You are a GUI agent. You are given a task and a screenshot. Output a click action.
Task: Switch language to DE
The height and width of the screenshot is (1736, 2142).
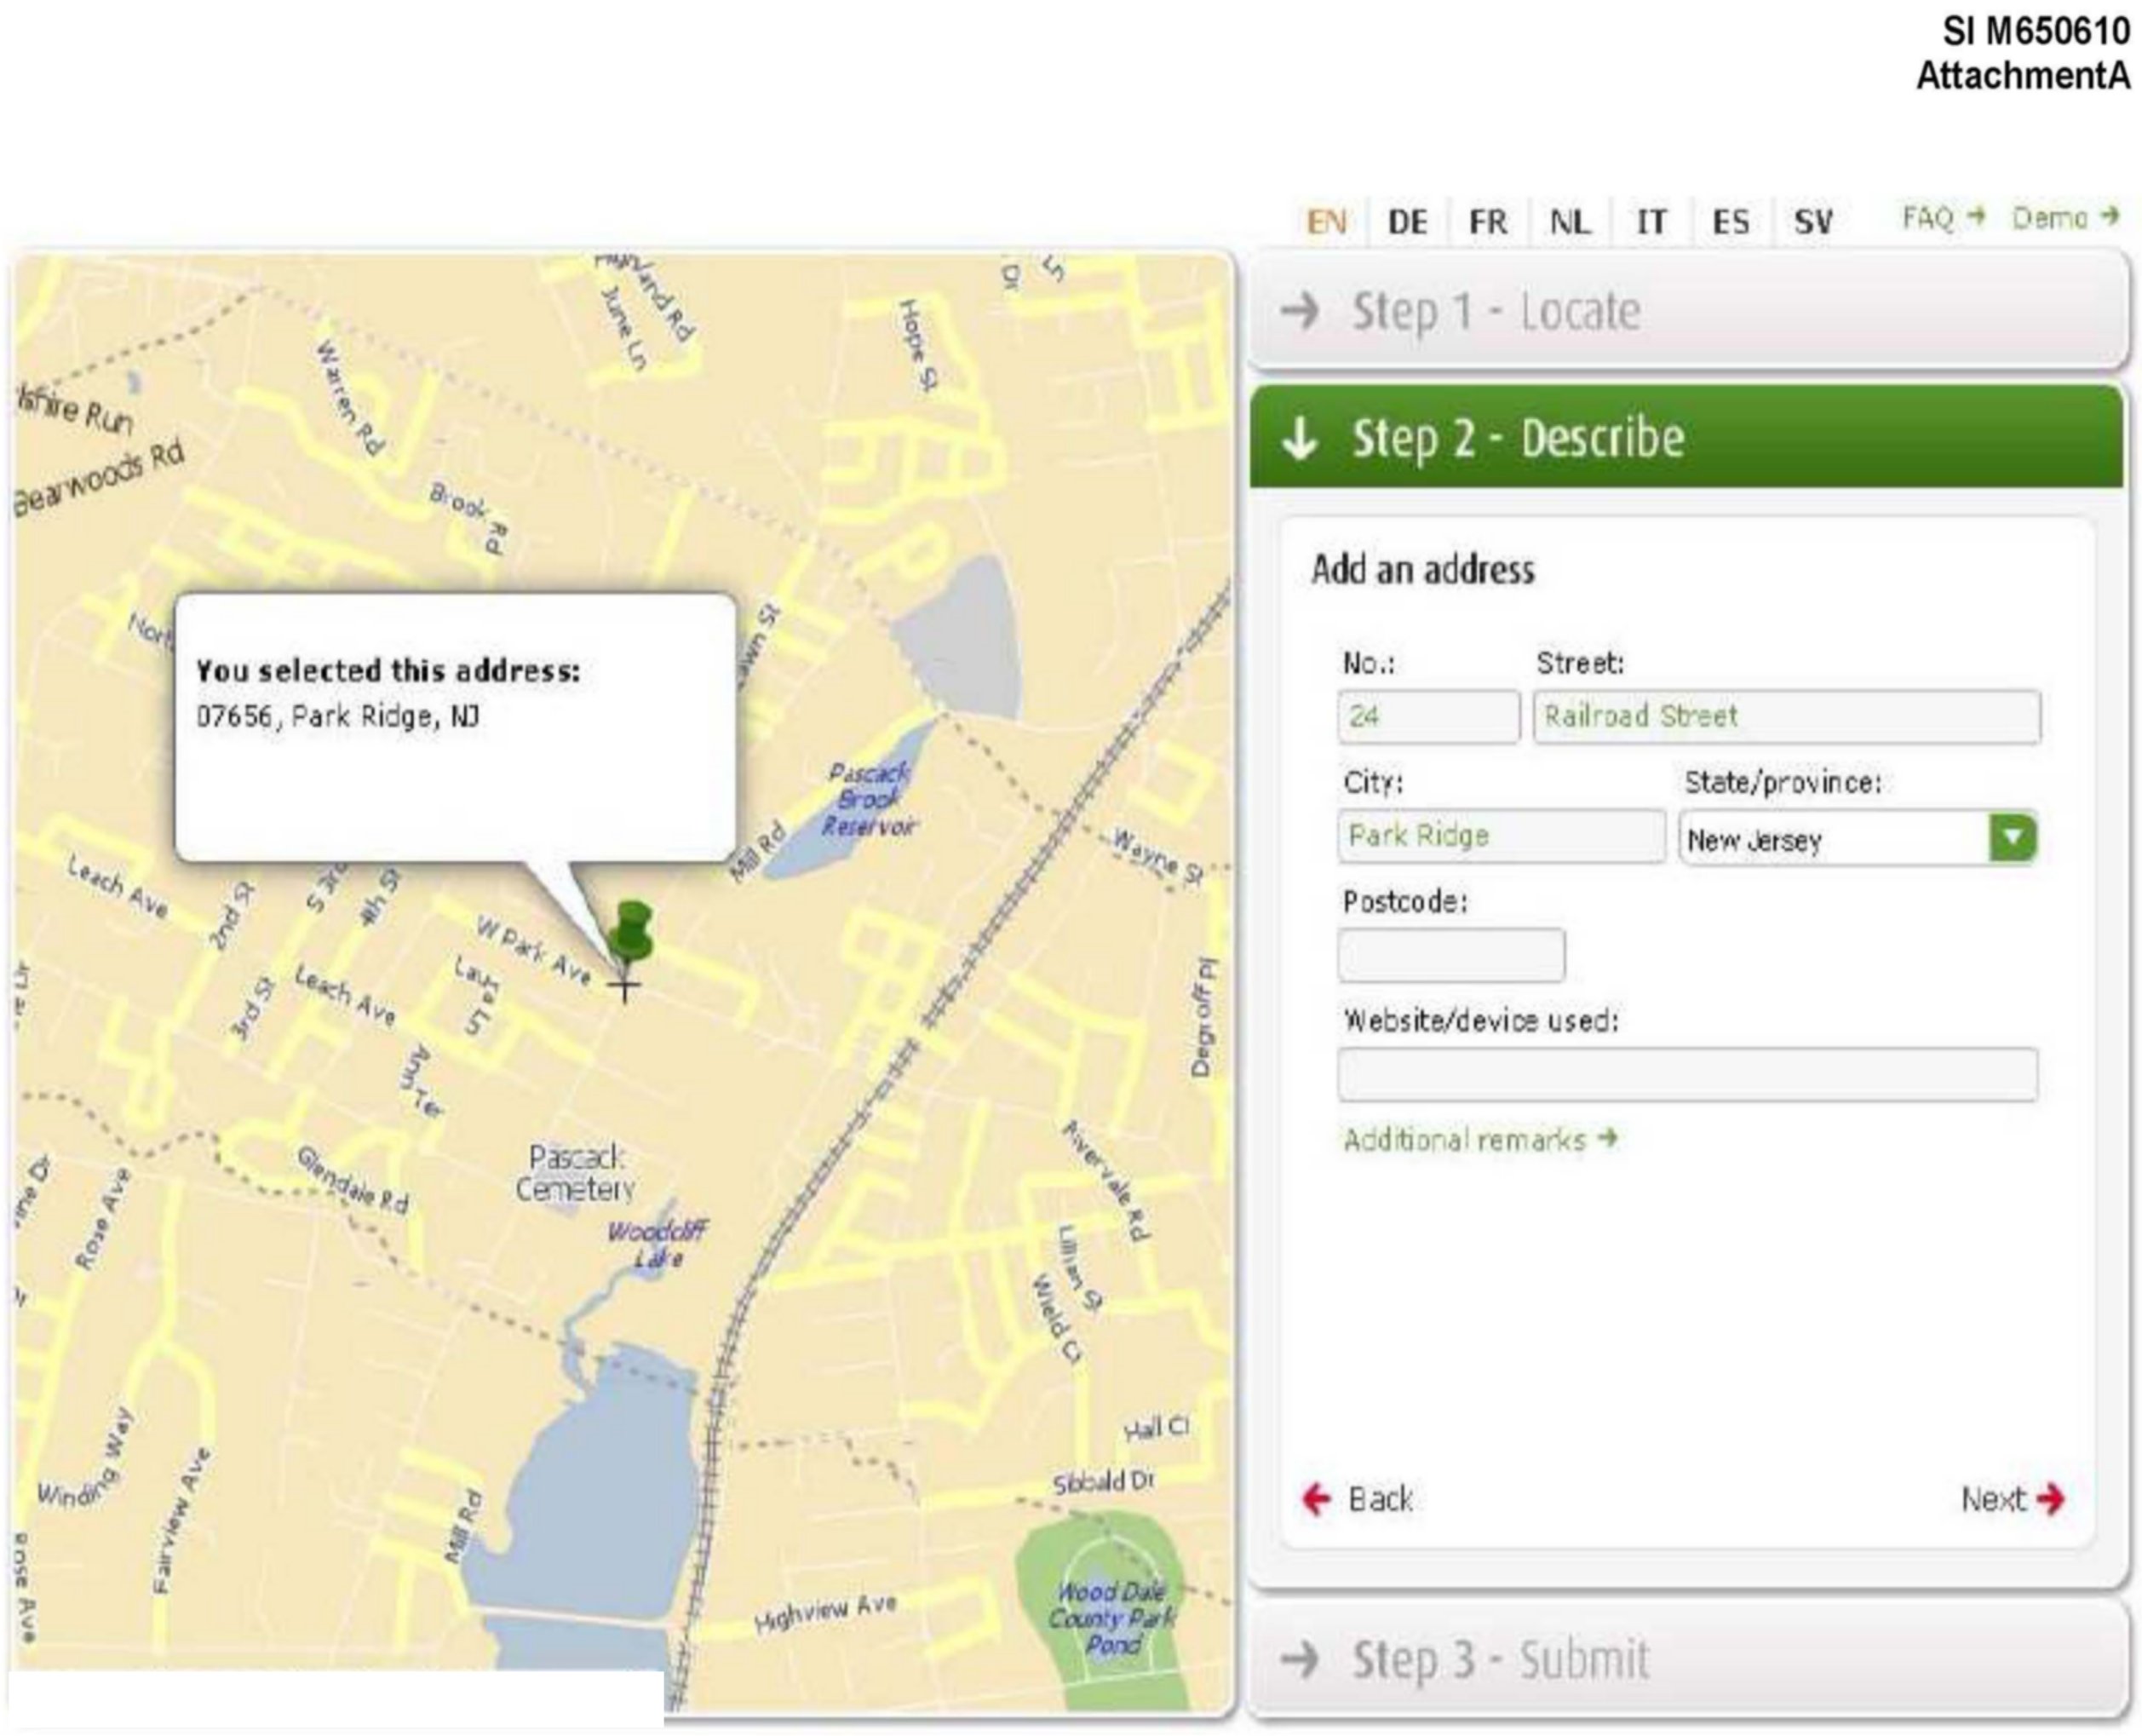1407,221
